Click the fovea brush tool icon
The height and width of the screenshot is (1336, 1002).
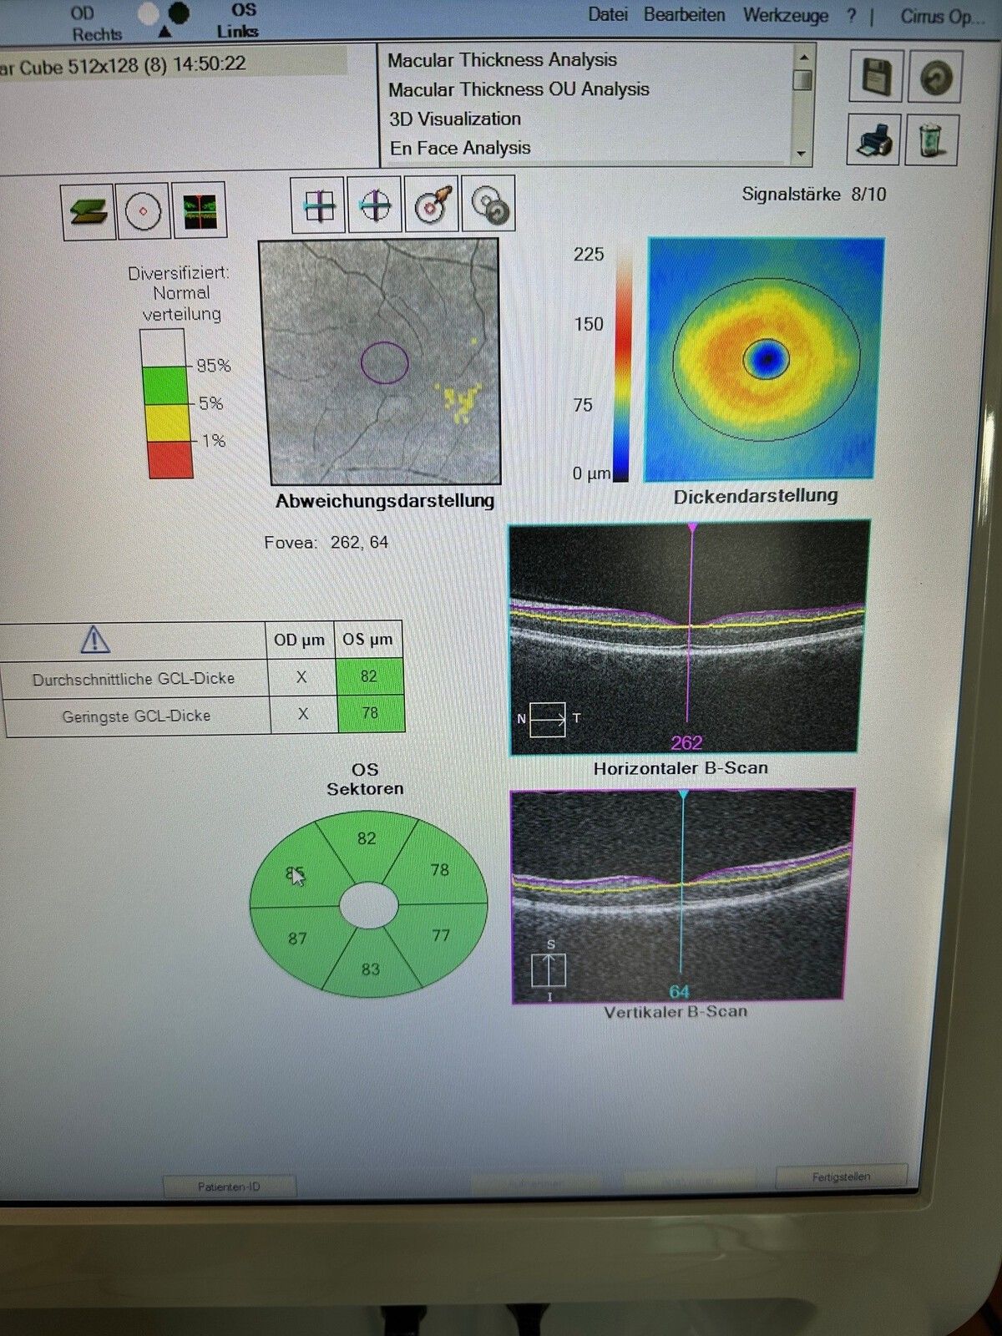(x=432, y=205)
